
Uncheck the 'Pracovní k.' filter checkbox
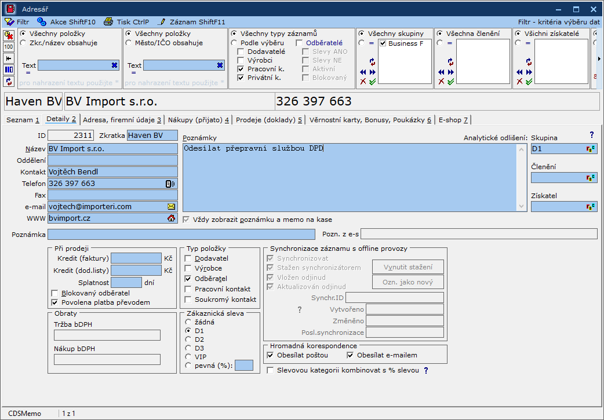(x=241, y=69)
